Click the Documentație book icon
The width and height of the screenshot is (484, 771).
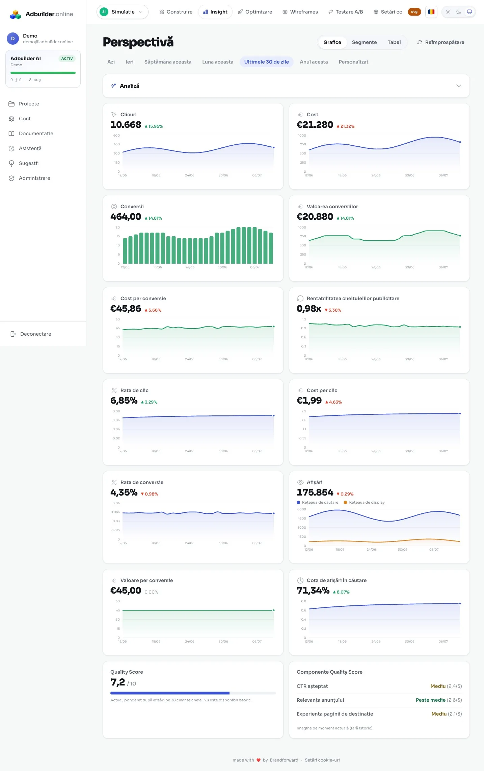pos(11,134)
